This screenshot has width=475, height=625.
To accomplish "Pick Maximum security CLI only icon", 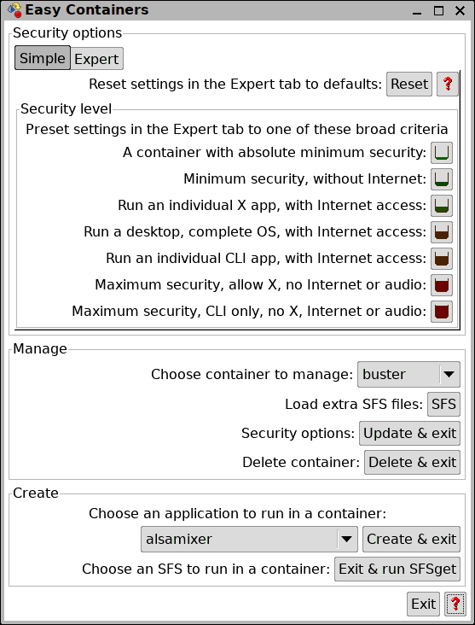I will point(442,312).
